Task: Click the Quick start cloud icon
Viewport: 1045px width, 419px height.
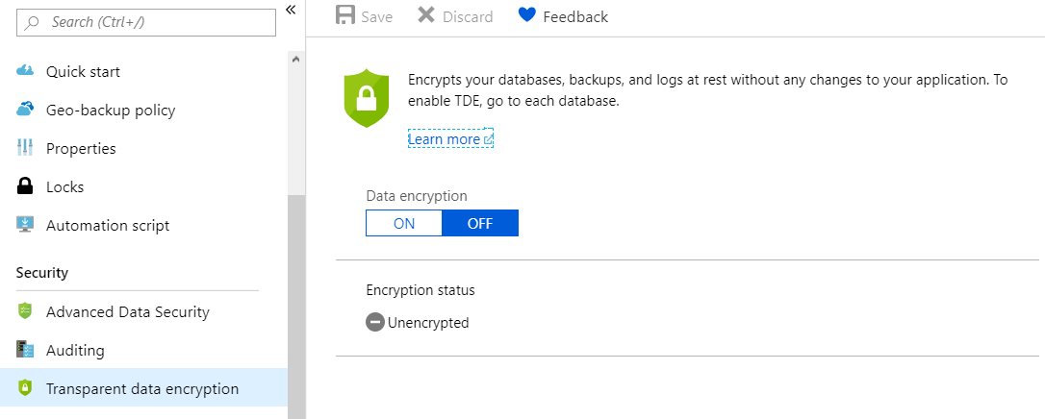Action: pos(26,72)
